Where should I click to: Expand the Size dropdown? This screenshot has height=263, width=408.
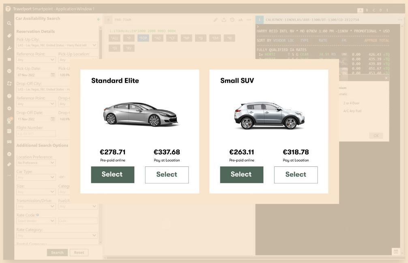(x=36, y=192)
